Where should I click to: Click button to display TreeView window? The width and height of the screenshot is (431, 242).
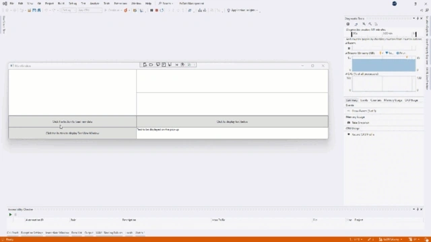coord(72,133)
